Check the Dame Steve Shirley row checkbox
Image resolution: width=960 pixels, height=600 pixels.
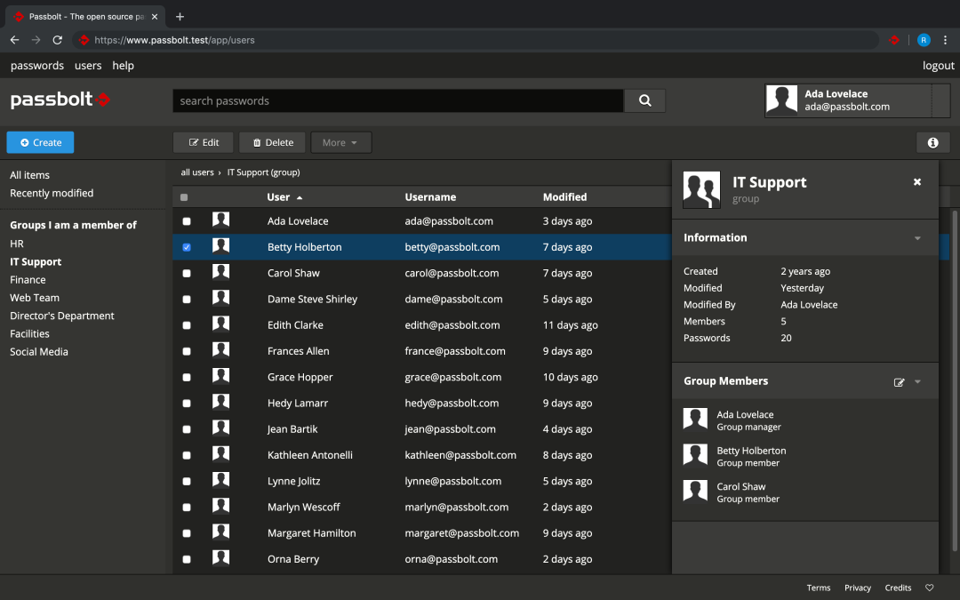point(187,300)
